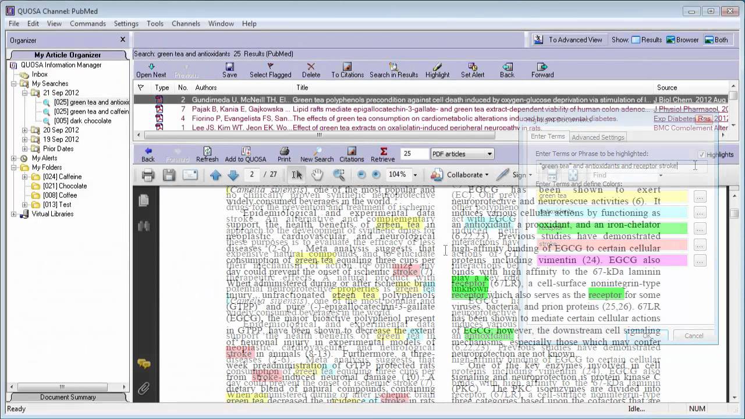Switch to the Advanced Settings tab
This screenshot has height=419, width=745.
(x=598, y=137)
